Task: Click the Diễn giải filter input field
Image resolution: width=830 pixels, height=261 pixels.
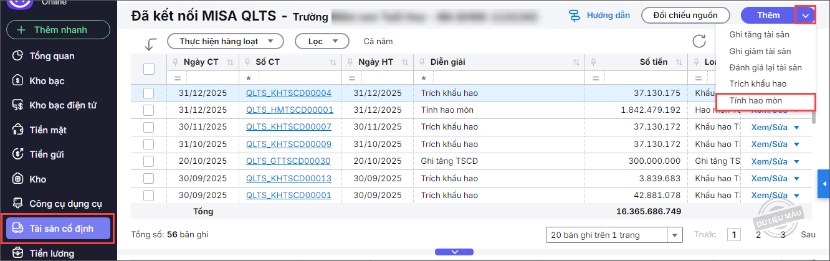Action: [502, 78]
